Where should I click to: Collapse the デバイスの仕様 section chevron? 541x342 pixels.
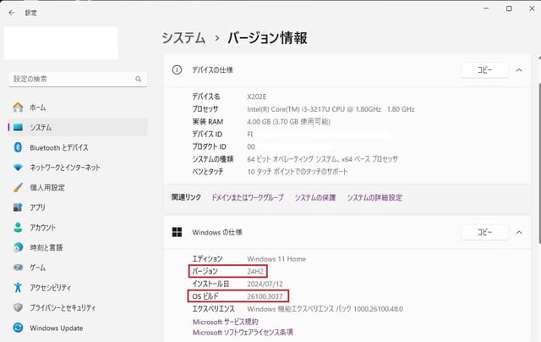(x=519, y=70)
